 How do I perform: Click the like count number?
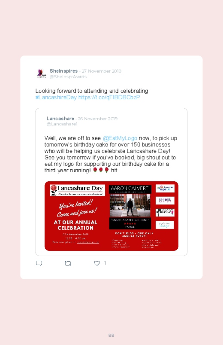click(105, 263)
